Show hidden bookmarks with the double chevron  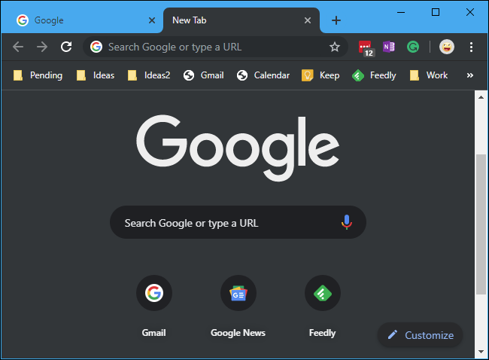(470, 75)
